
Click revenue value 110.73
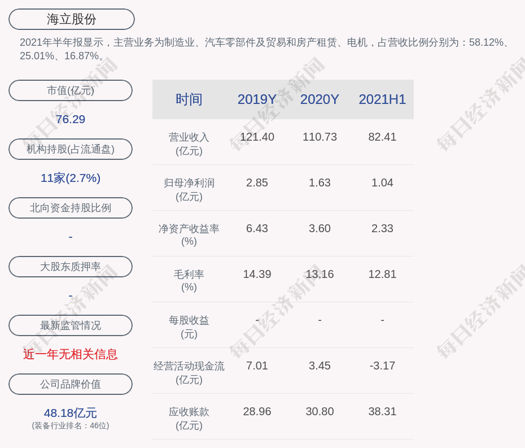(x=320, y=137)
